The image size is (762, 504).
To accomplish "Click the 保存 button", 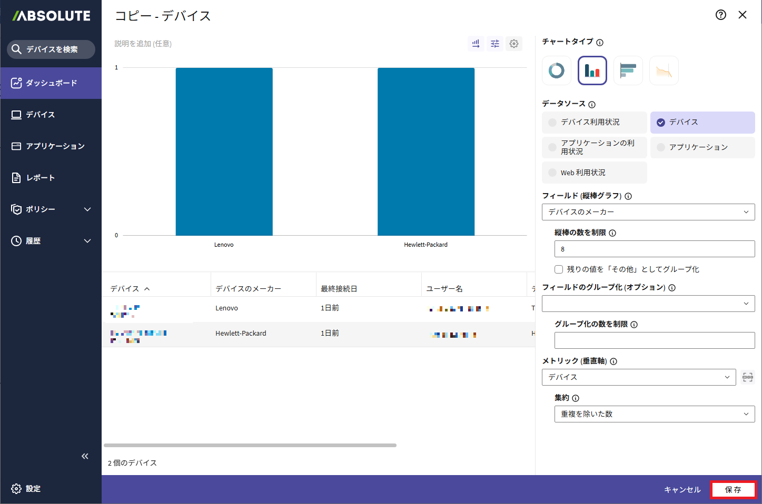I will click(x=733, y=490).
